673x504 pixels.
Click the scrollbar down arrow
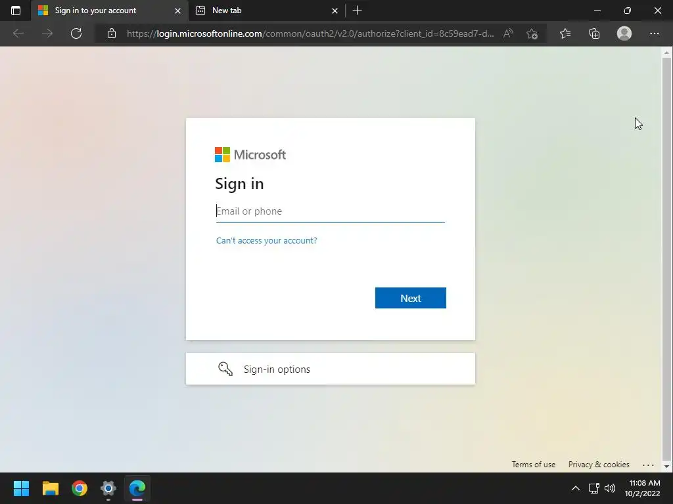[666, 466]
